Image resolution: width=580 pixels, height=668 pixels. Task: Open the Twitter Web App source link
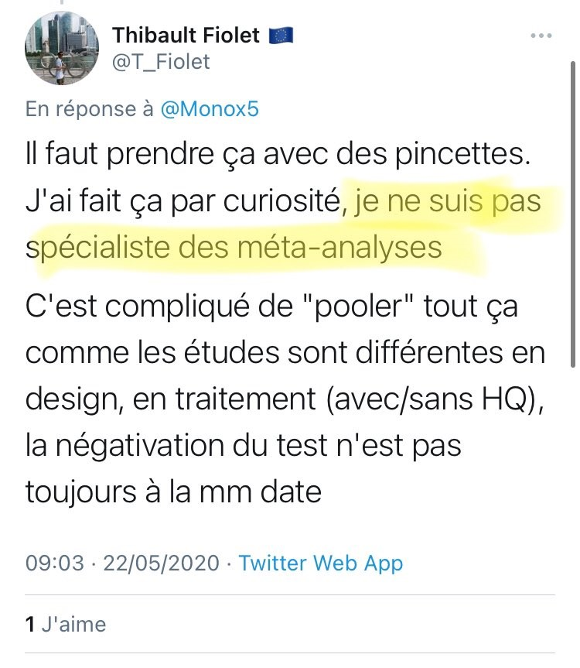(x=320, y=563)
